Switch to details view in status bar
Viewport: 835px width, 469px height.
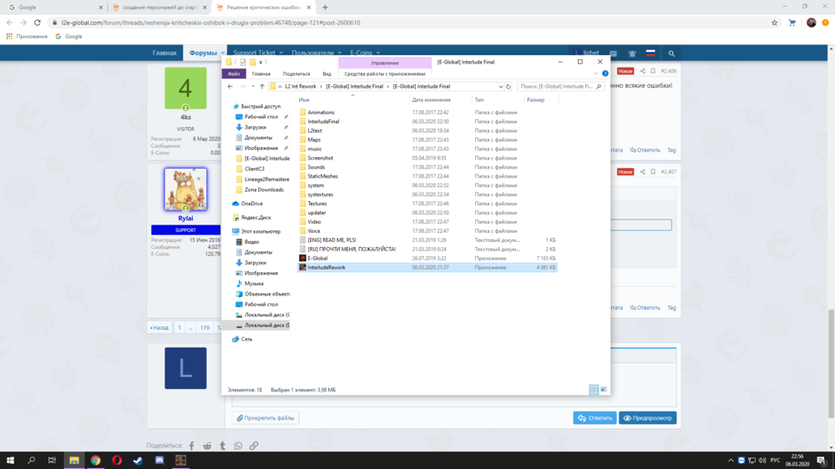[594, 390]
